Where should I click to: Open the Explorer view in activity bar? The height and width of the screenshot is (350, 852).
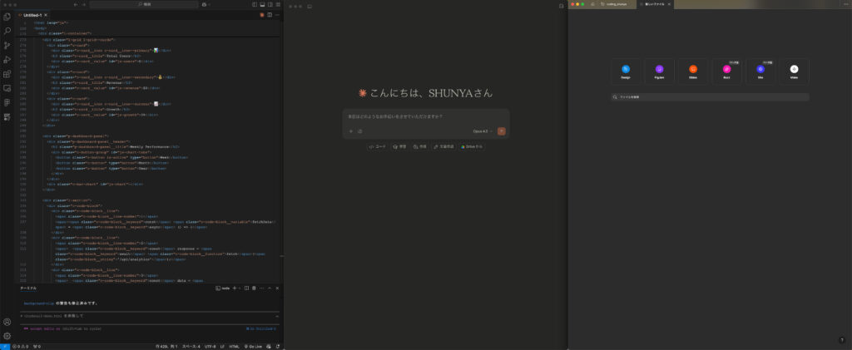[x=7, y=17]
